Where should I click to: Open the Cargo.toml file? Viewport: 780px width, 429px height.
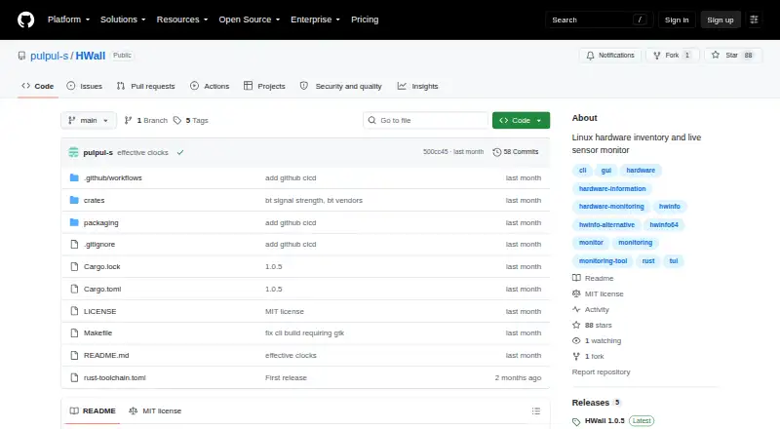point(102,289)
